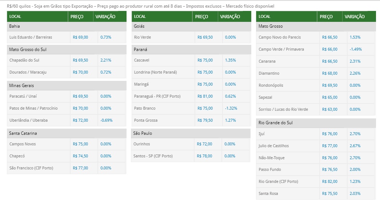
Task: Select the Rio Verde location in Goiás
Action: 142,37
